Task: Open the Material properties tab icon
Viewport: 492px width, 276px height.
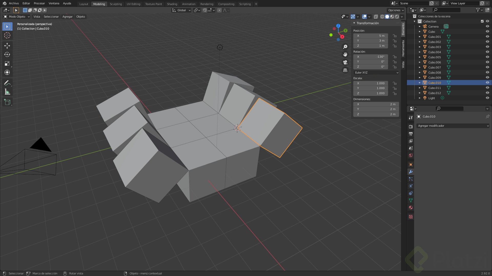Action: pyautogui.click(x=411, y=208)
